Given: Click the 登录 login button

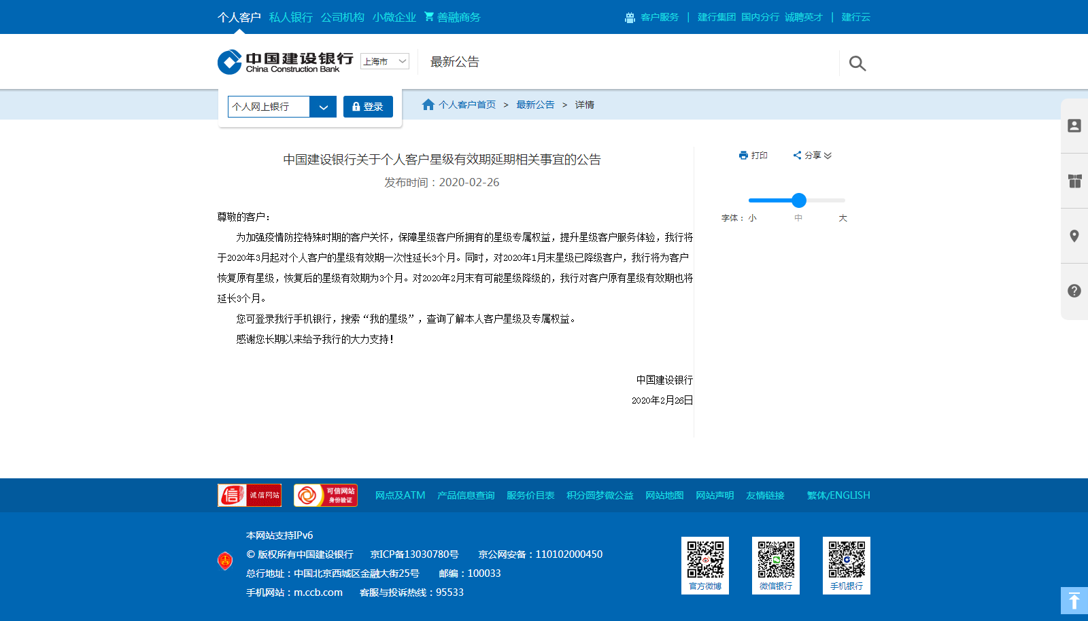Looking at the screenshot, I should [x=368, y=107].
